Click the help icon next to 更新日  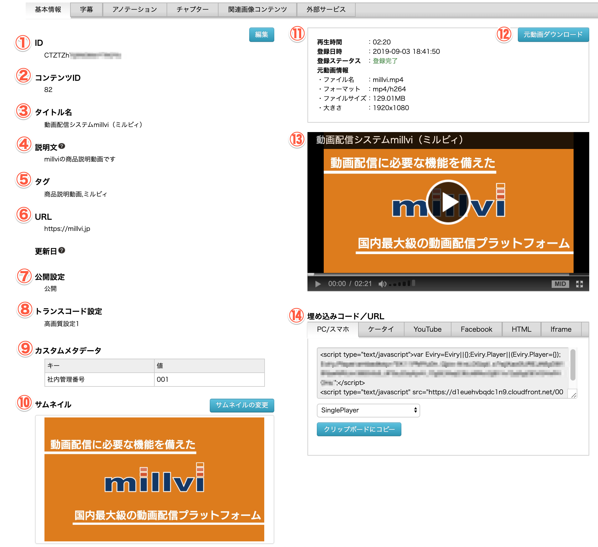point(62,250)
